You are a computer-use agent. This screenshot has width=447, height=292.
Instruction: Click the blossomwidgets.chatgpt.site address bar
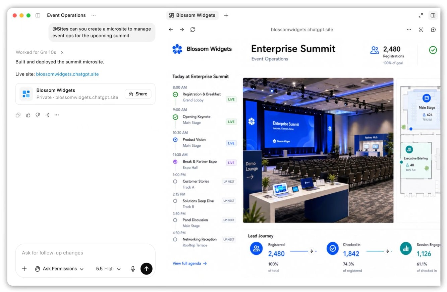pos(302,30)
